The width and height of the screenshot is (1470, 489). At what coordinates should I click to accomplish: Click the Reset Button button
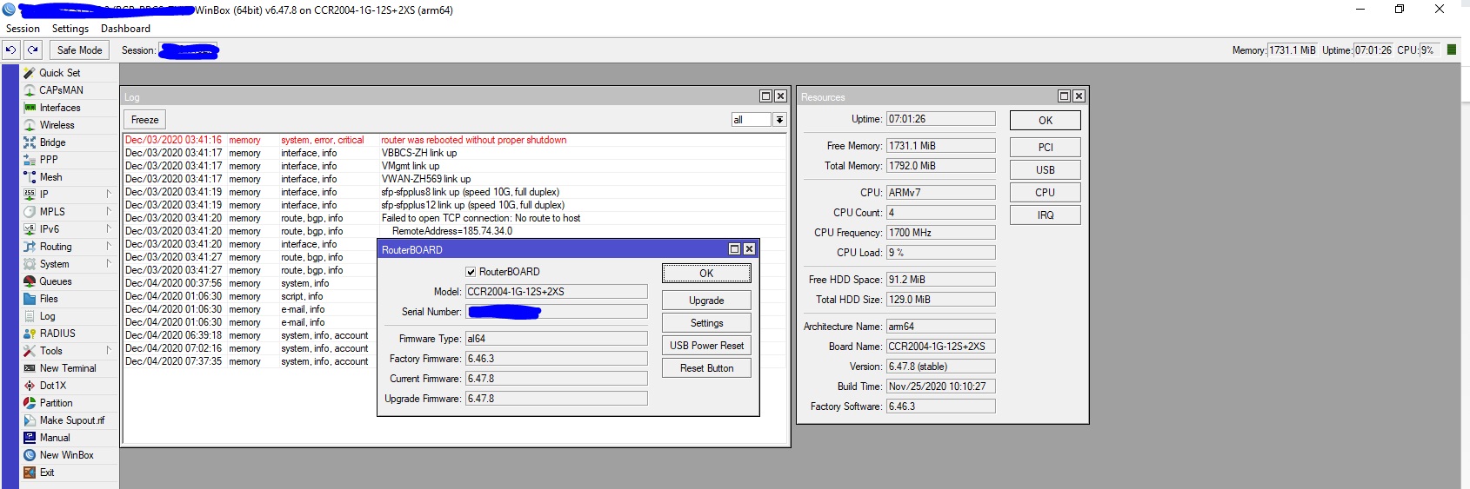pyautogui.click(x=706, y=368)
